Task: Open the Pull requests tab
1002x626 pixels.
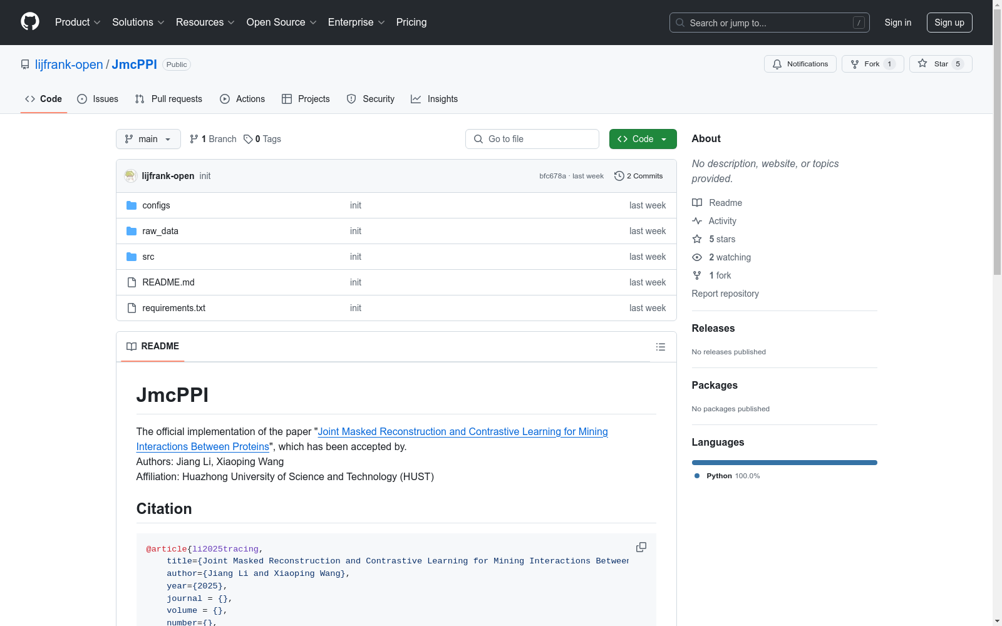Action: point(168,99)
